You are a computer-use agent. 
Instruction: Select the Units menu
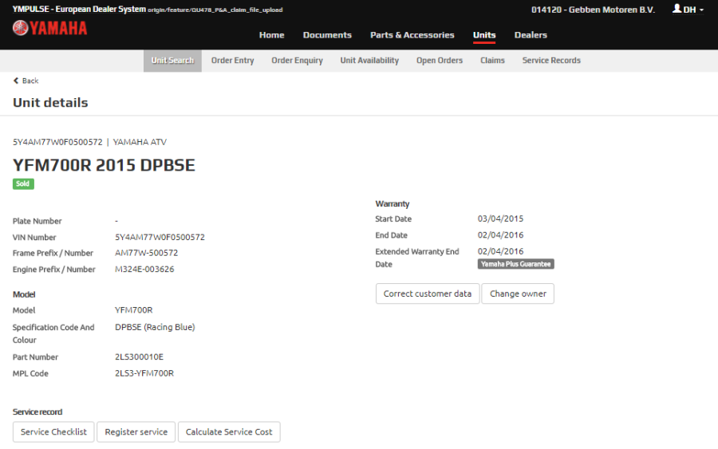[x=484, y=35]
